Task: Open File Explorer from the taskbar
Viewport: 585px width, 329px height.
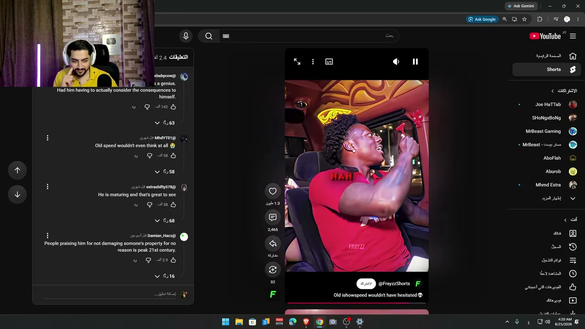Action: [239, 322]
